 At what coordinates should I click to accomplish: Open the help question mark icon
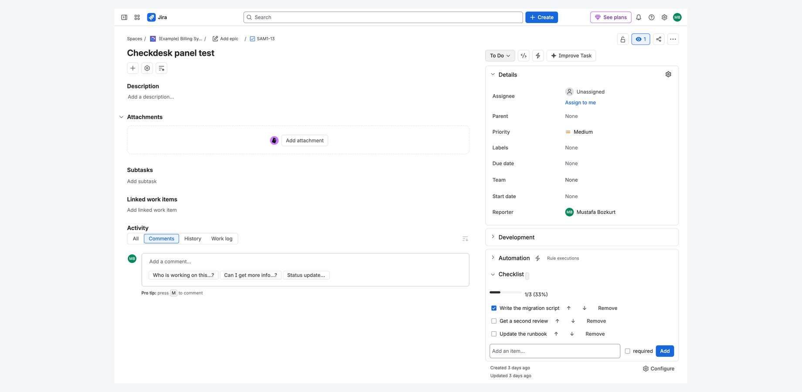[652, 17]
